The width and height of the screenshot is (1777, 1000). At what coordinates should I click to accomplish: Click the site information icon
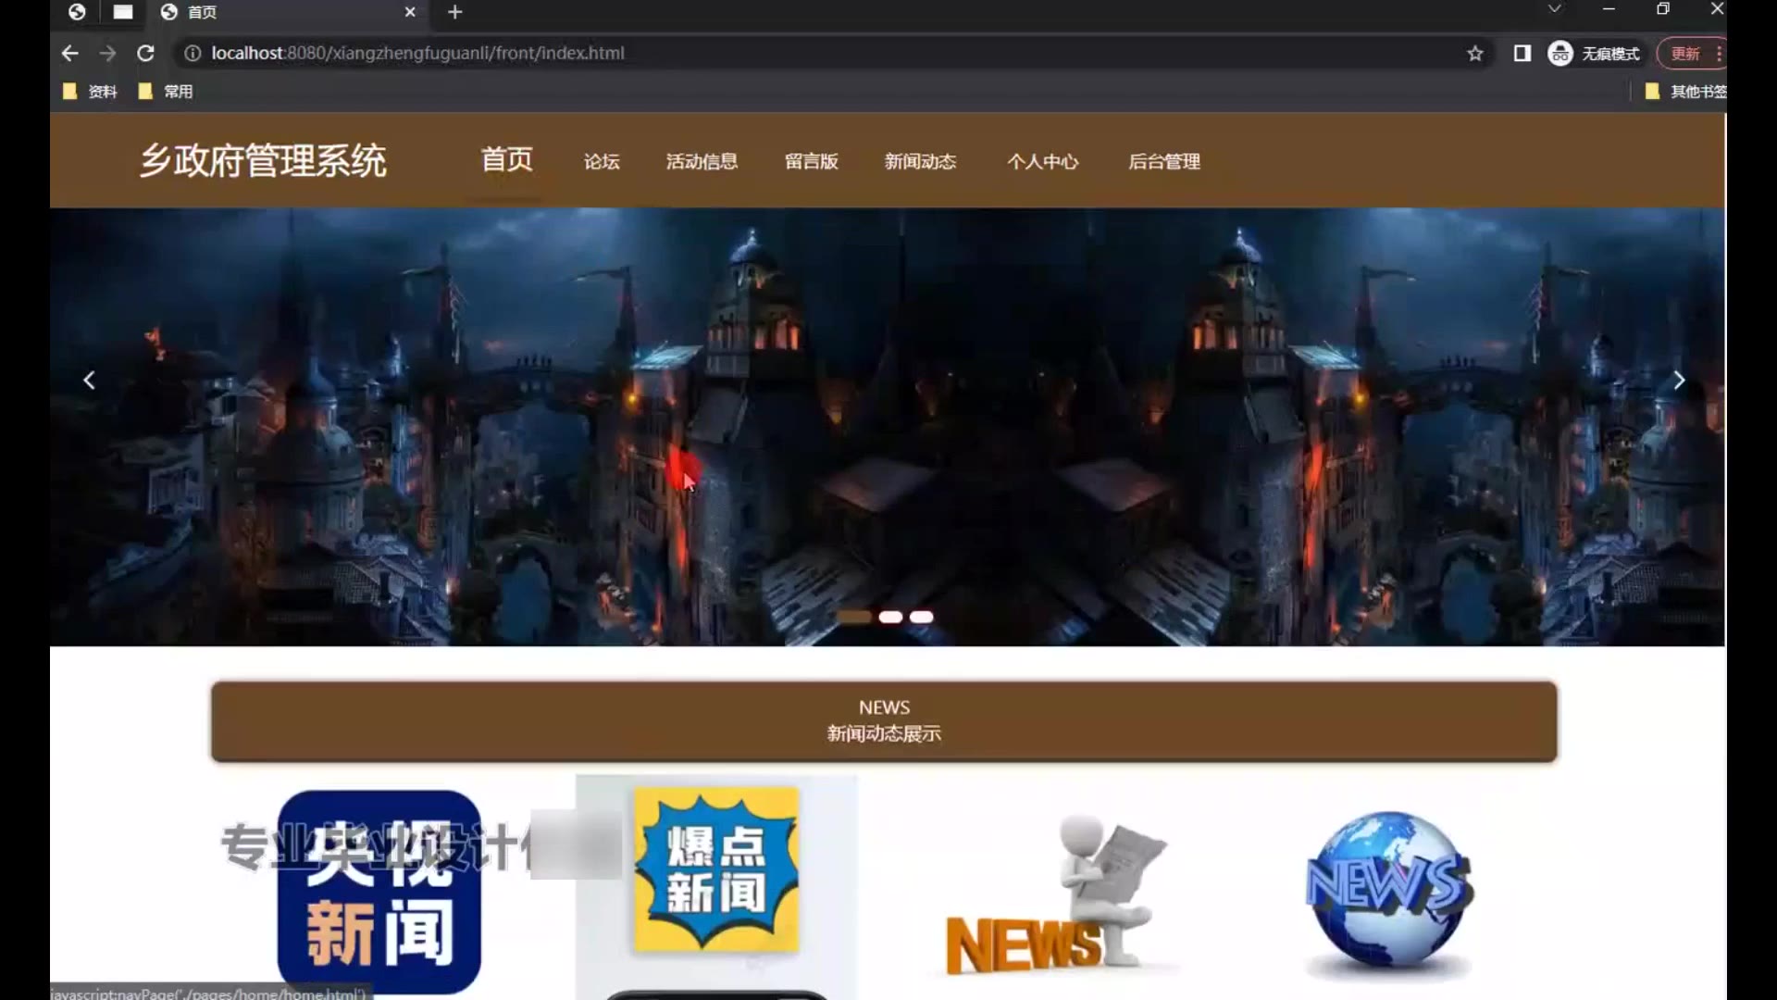click(193, 54)
